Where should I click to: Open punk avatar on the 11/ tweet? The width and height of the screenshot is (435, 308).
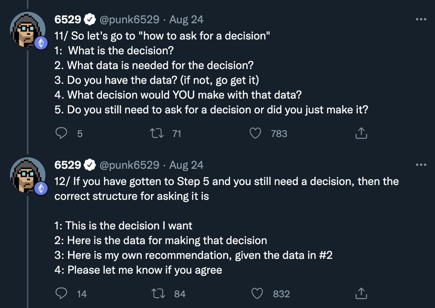27,30
